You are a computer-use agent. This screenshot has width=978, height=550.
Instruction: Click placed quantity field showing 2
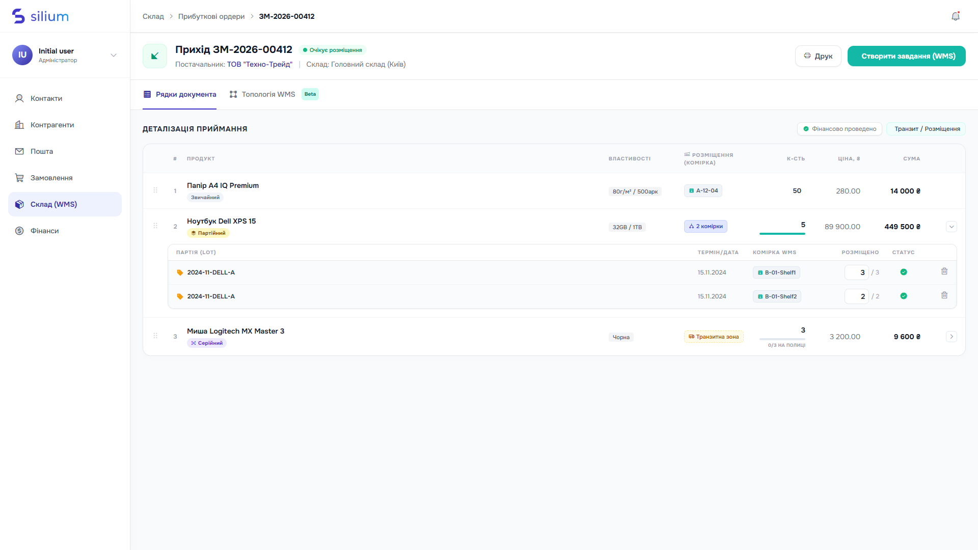point(857,296)
